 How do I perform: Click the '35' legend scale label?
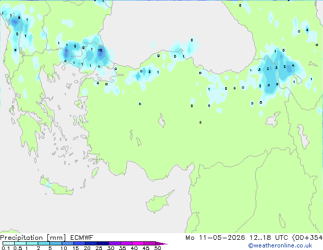122,248
